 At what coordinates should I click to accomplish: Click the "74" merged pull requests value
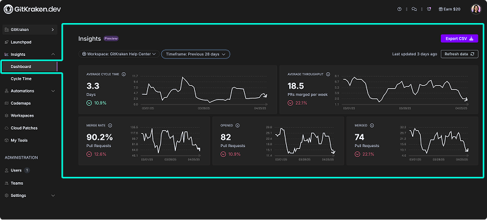359,137
